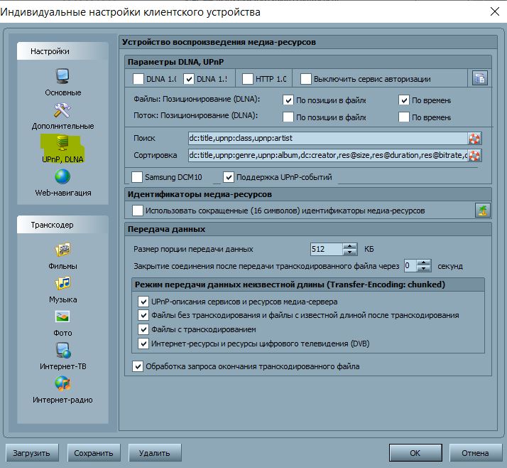The image size is (507, 468).
Task: Open the Дополнительные settings section
Action: point(62,115)
